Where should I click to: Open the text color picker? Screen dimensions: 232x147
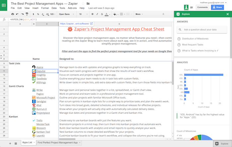[106, 14]
